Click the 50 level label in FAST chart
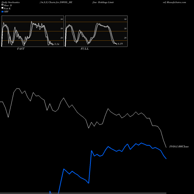Viewport: 194px width, 194px height. click(62, 28)
